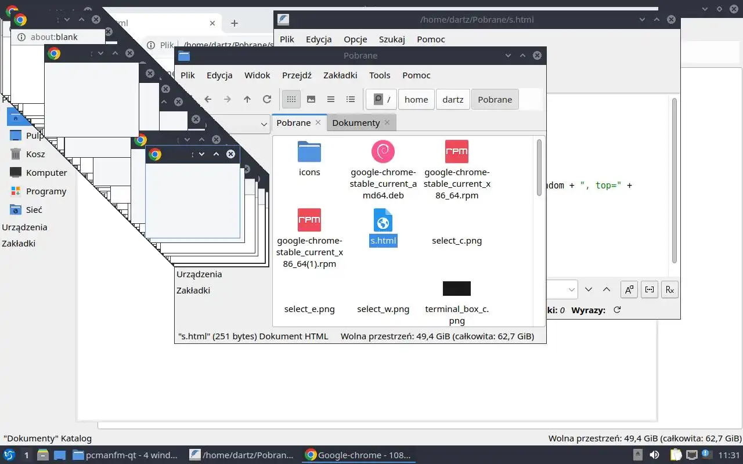Close the Dokumenty tab

[x=388, y=122]
